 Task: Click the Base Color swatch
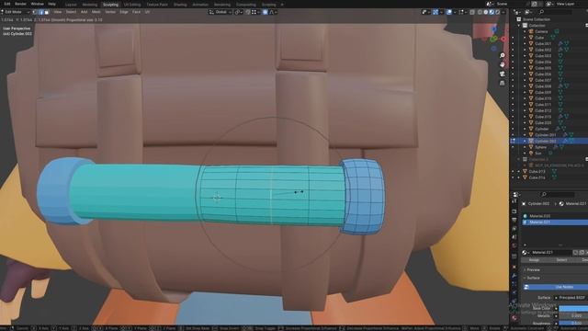[573, 309]
